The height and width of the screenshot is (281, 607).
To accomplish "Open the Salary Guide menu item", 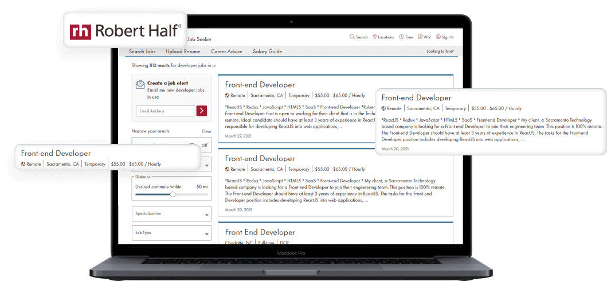I will pos(267,52).
